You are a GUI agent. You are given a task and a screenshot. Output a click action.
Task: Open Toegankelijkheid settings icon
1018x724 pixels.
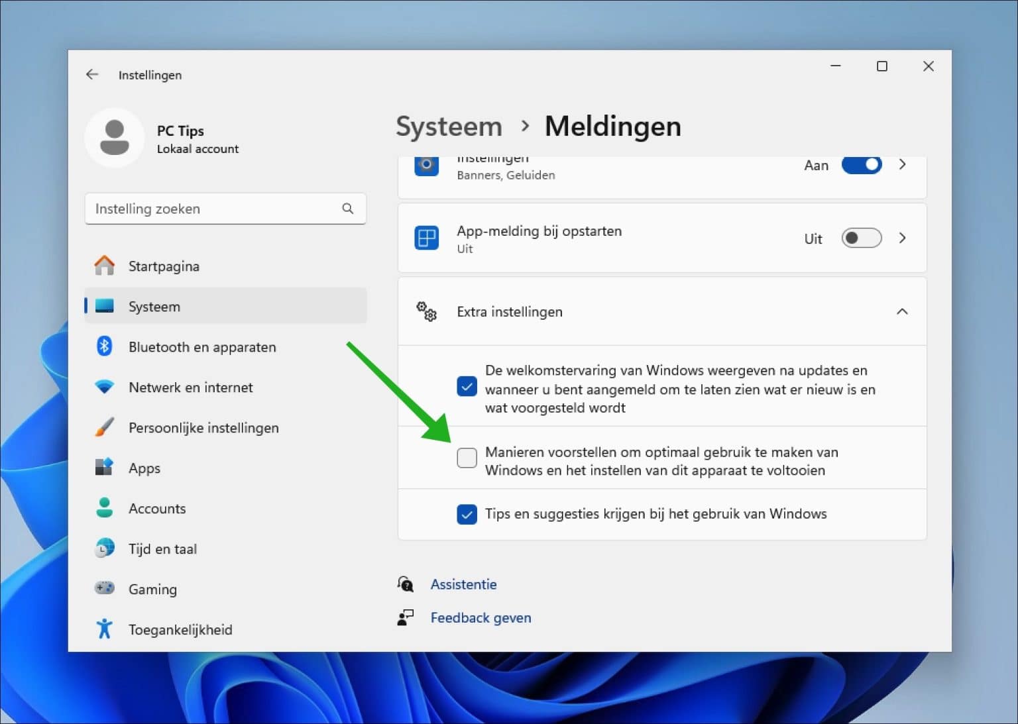click(104, 629)
